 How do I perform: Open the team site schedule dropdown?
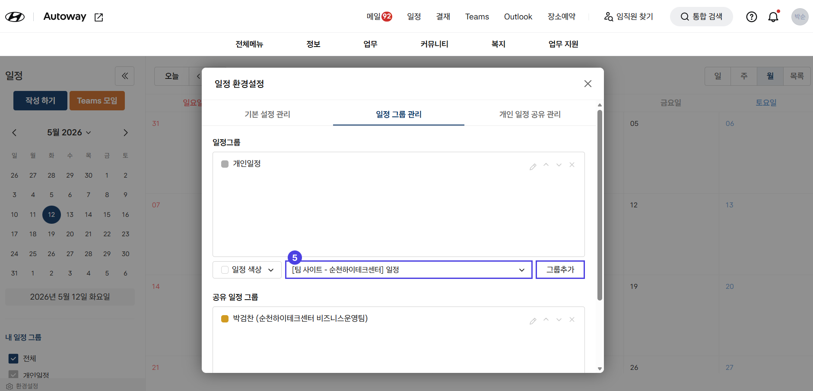coord(409,270)
